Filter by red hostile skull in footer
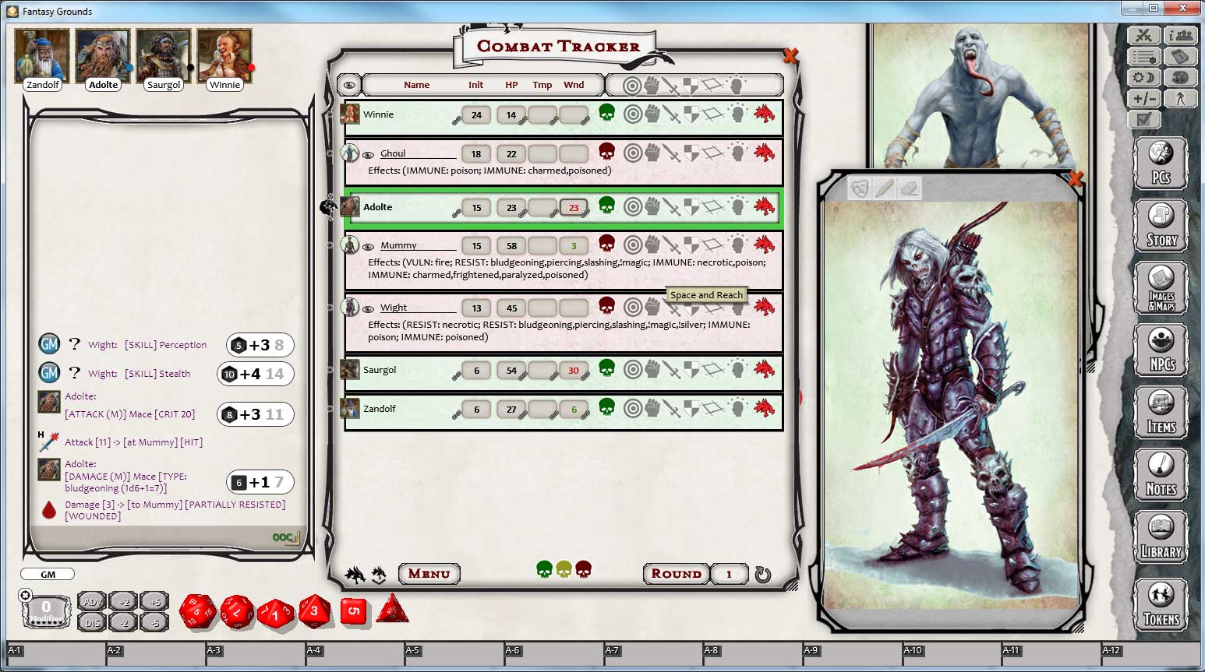Screen dimensions: 1205x672 coord(583,570)
